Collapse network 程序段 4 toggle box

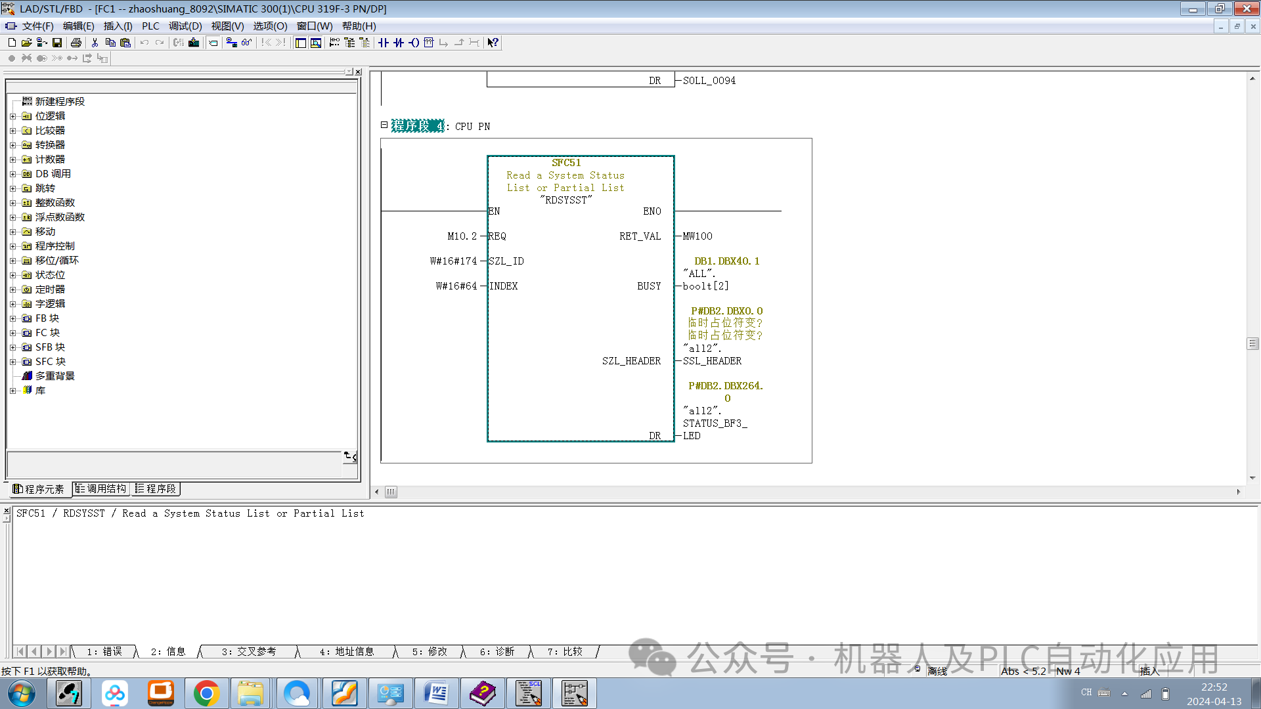click(384, 125)
